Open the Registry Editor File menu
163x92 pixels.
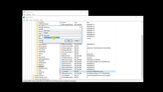[24, 20]
